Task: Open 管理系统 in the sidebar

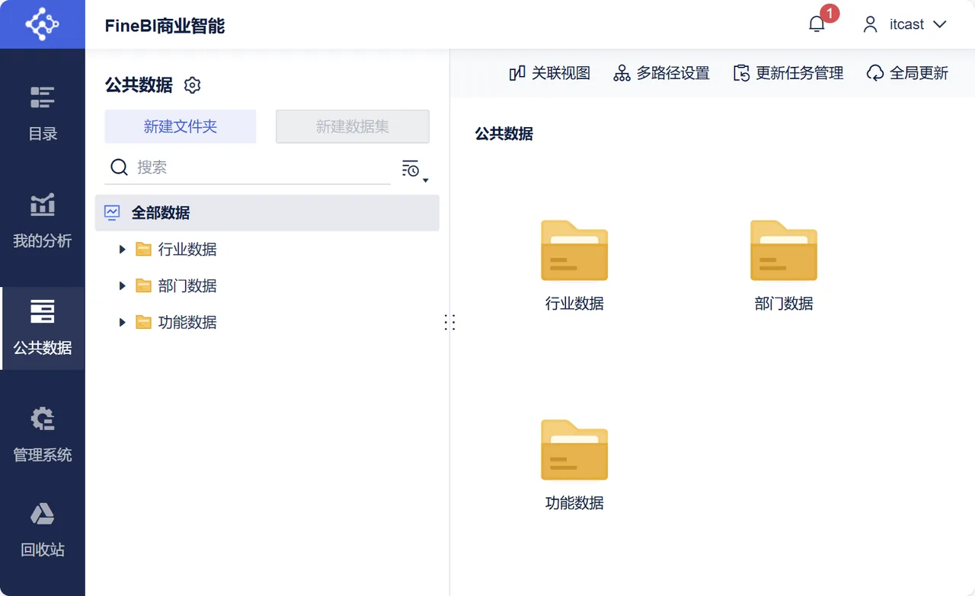Action: [x=43, y=435]
